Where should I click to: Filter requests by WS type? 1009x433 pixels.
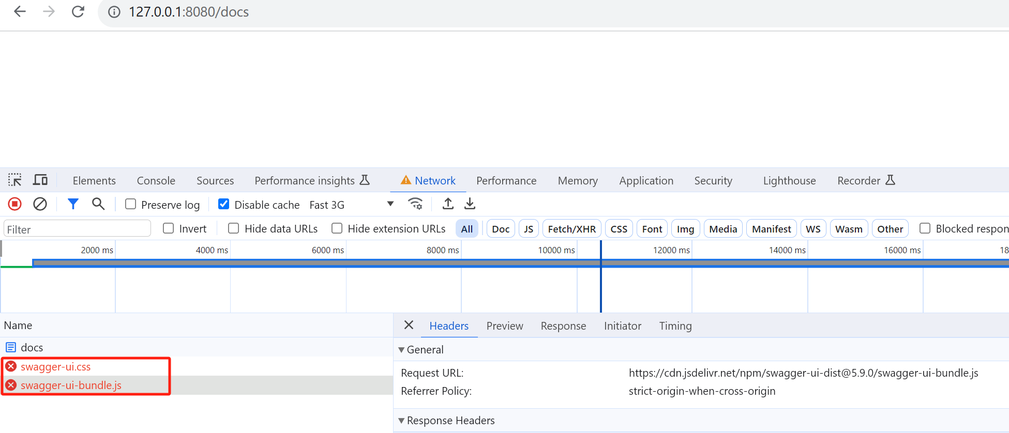pos(813,229)
